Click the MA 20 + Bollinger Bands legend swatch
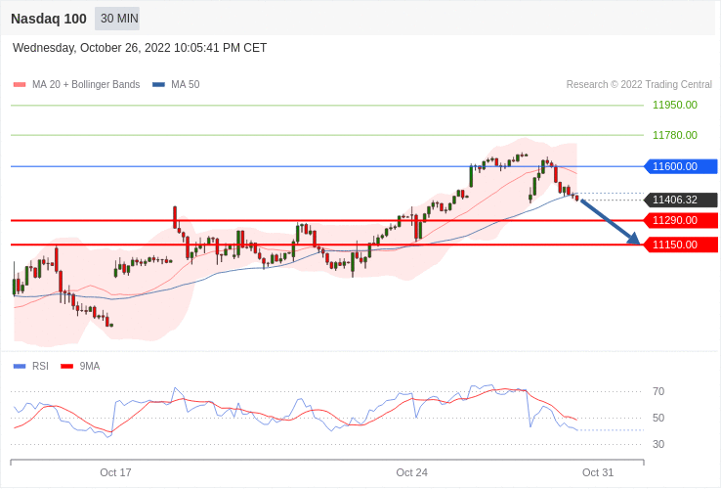This screenshot has height=489, width=721. click(20, 85)
